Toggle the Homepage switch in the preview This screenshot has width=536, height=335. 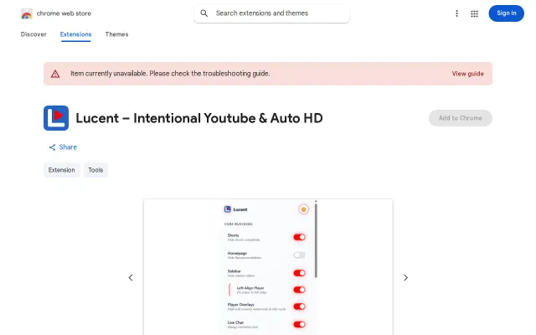299,255
